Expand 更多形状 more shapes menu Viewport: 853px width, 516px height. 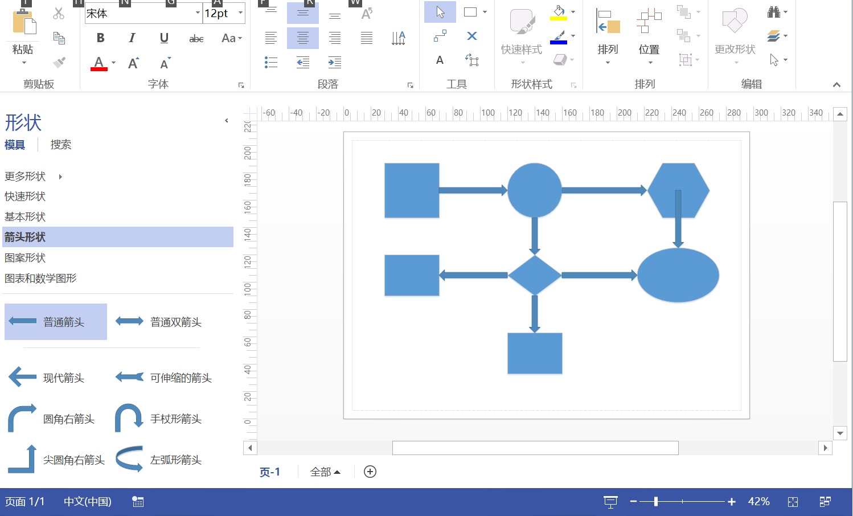click(34, 177)
